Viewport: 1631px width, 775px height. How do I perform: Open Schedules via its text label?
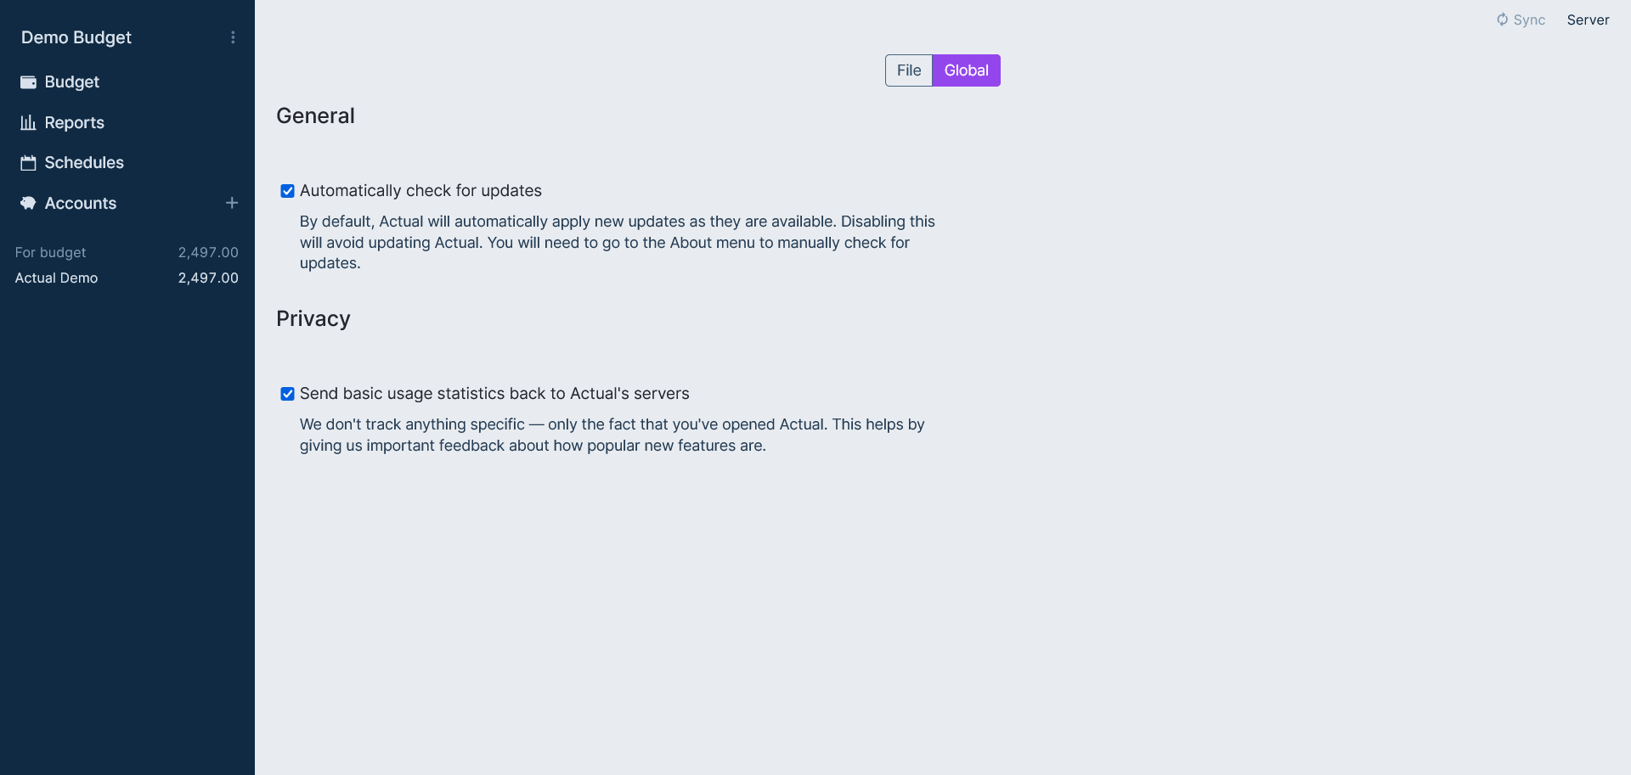click(84, 163)
